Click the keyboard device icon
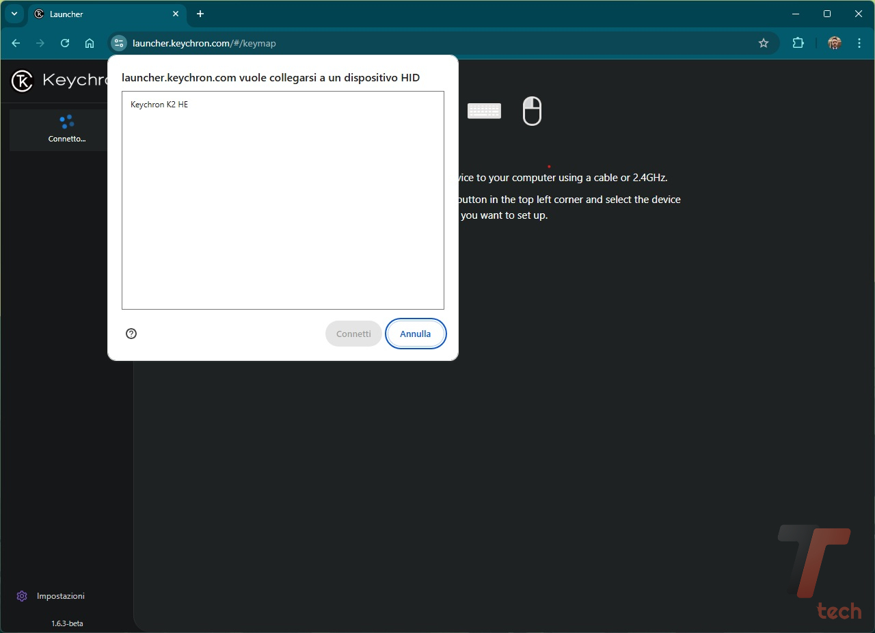This screenshot has width=875, height=633. pyautogui.click(x=484, y=111)
